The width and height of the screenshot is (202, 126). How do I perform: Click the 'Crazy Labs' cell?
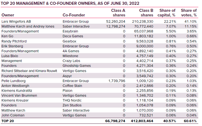[71, 61]
